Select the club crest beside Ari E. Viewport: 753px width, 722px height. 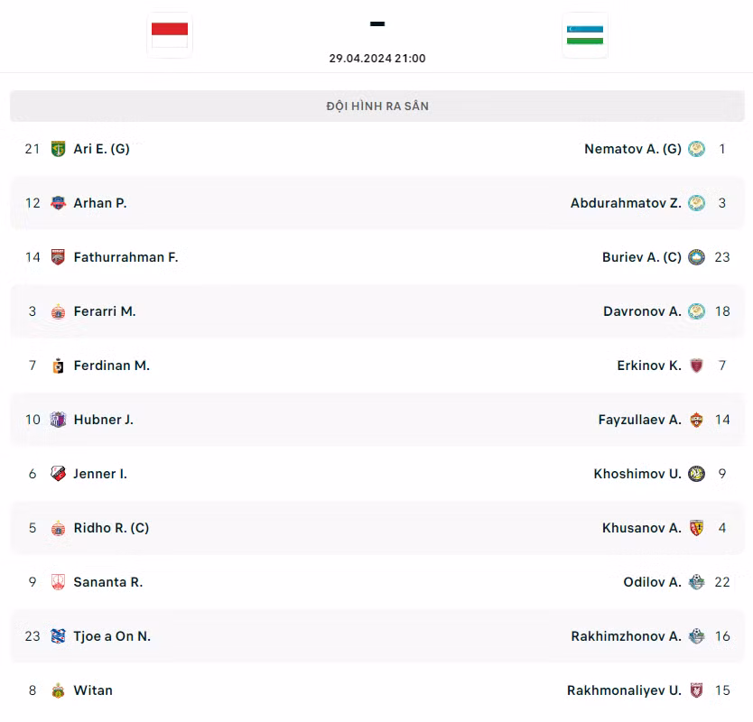coord(56,149)
